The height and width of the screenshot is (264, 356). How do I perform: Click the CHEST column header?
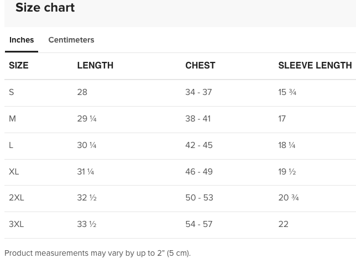click(200, 65)
